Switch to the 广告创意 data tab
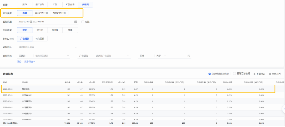The image size is (285, 127). [x=70, y=4]
